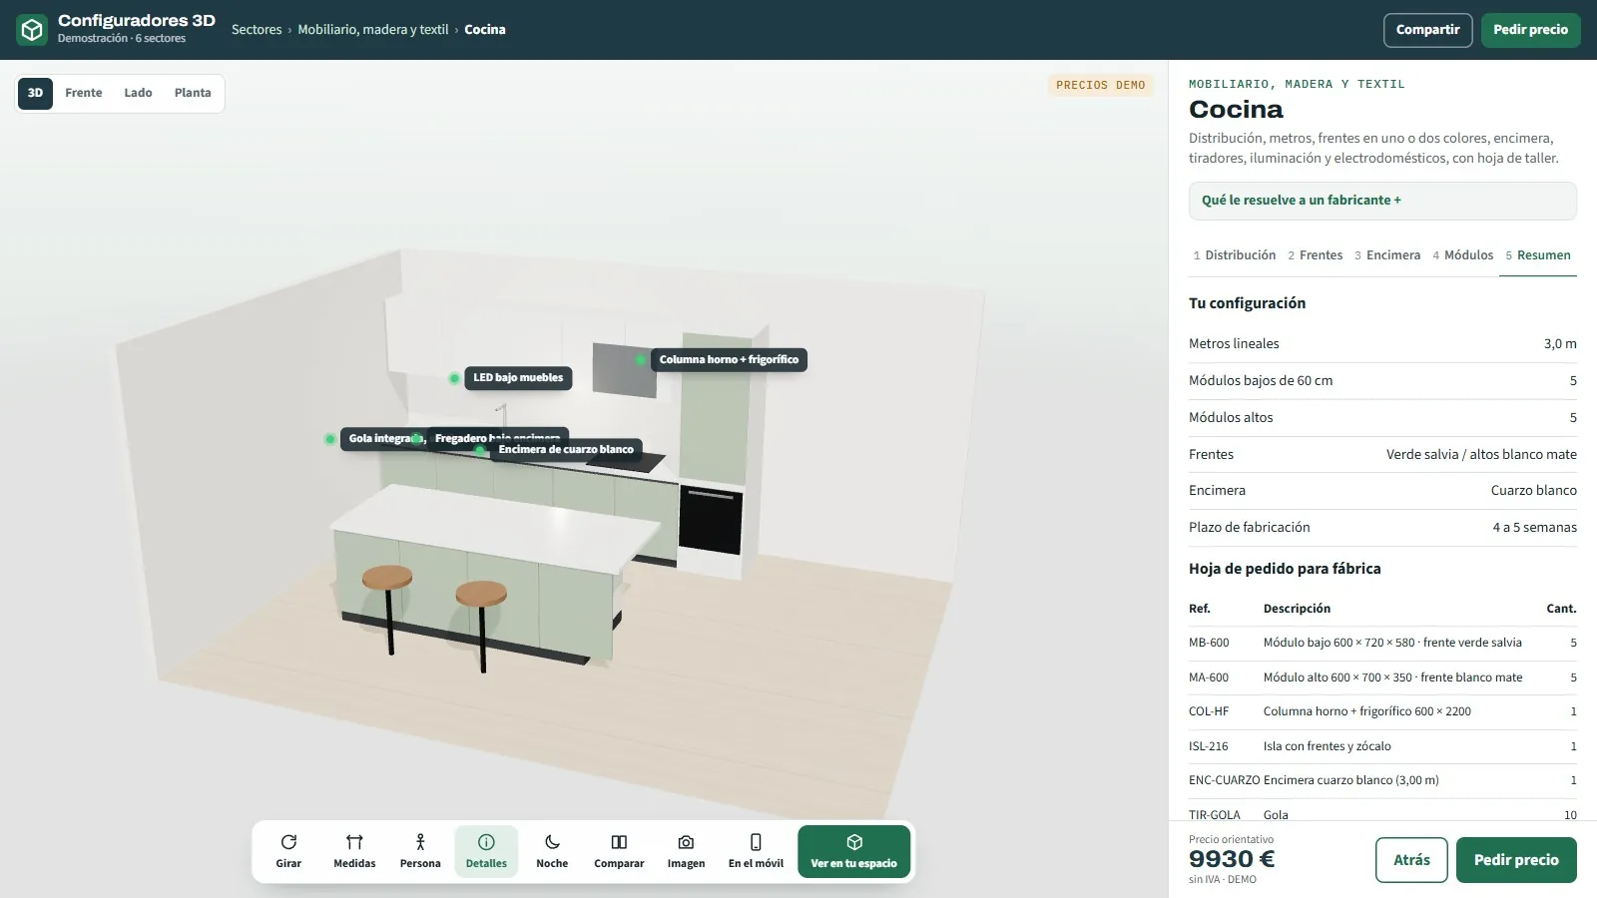This screenshot has width=1597, height=898.
Task: Click the Configuradores 3D cube logo
Action: point(32,30)
